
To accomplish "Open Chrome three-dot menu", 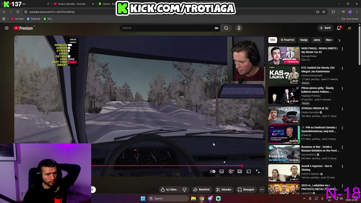I will (357, 12).
